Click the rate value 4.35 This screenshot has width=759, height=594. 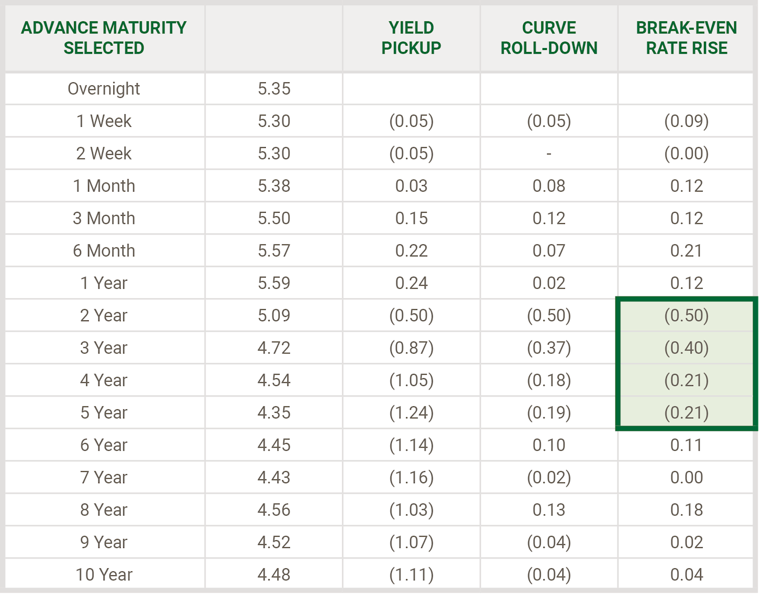[274, 413]
